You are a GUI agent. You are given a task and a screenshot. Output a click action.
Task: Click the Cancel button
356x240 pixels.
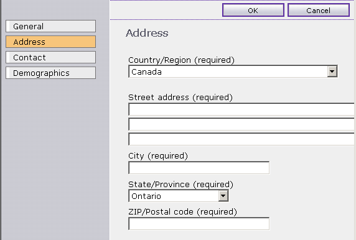point(319,10)
